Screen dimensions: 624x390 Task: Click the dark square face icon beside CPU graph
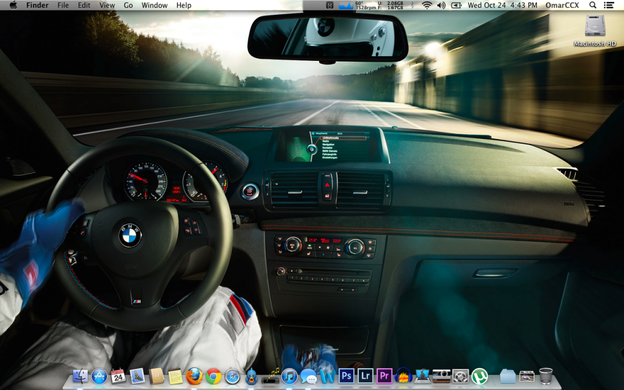pyautogui.click(x=330, y=5)
